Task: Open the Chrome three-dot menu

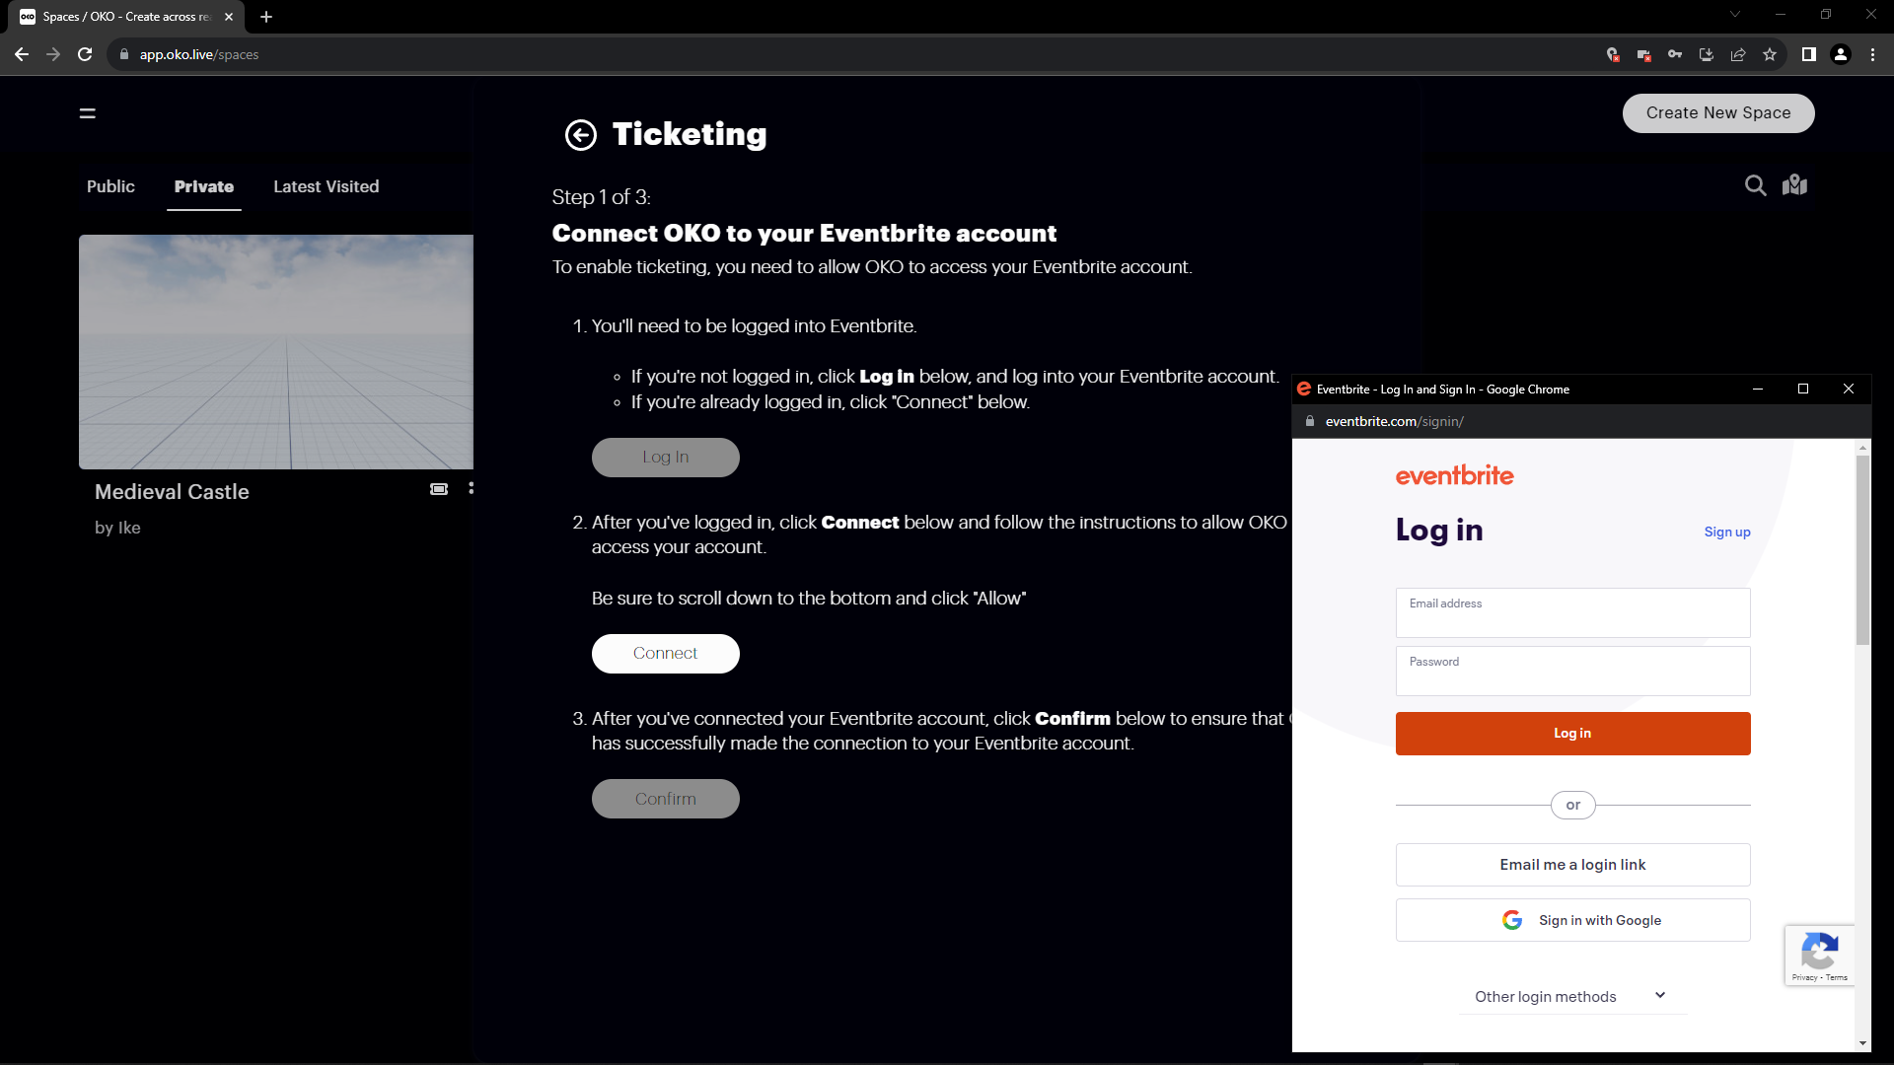Action: pyautogui.click(x=1873, y=54)
